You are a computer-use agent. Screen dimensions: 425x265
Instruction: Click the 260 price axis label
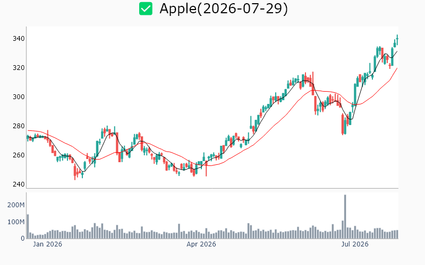[x=19, y=155]
